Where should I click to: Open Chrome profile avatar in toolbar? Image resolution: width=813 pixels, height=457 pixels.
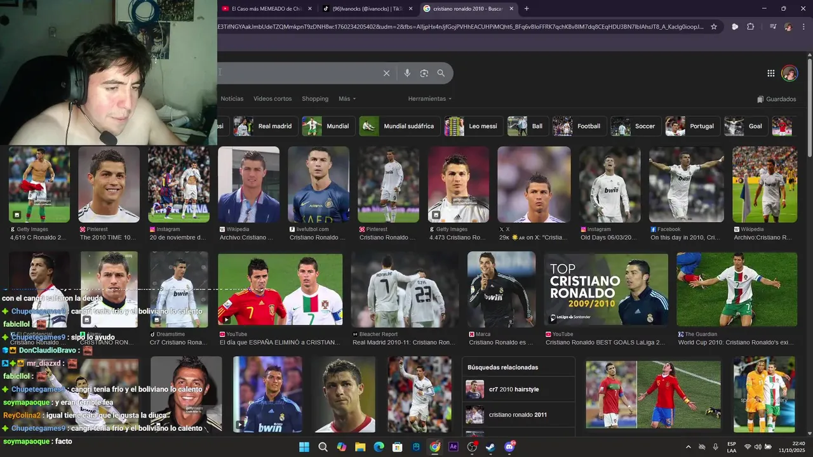[788, 27]
